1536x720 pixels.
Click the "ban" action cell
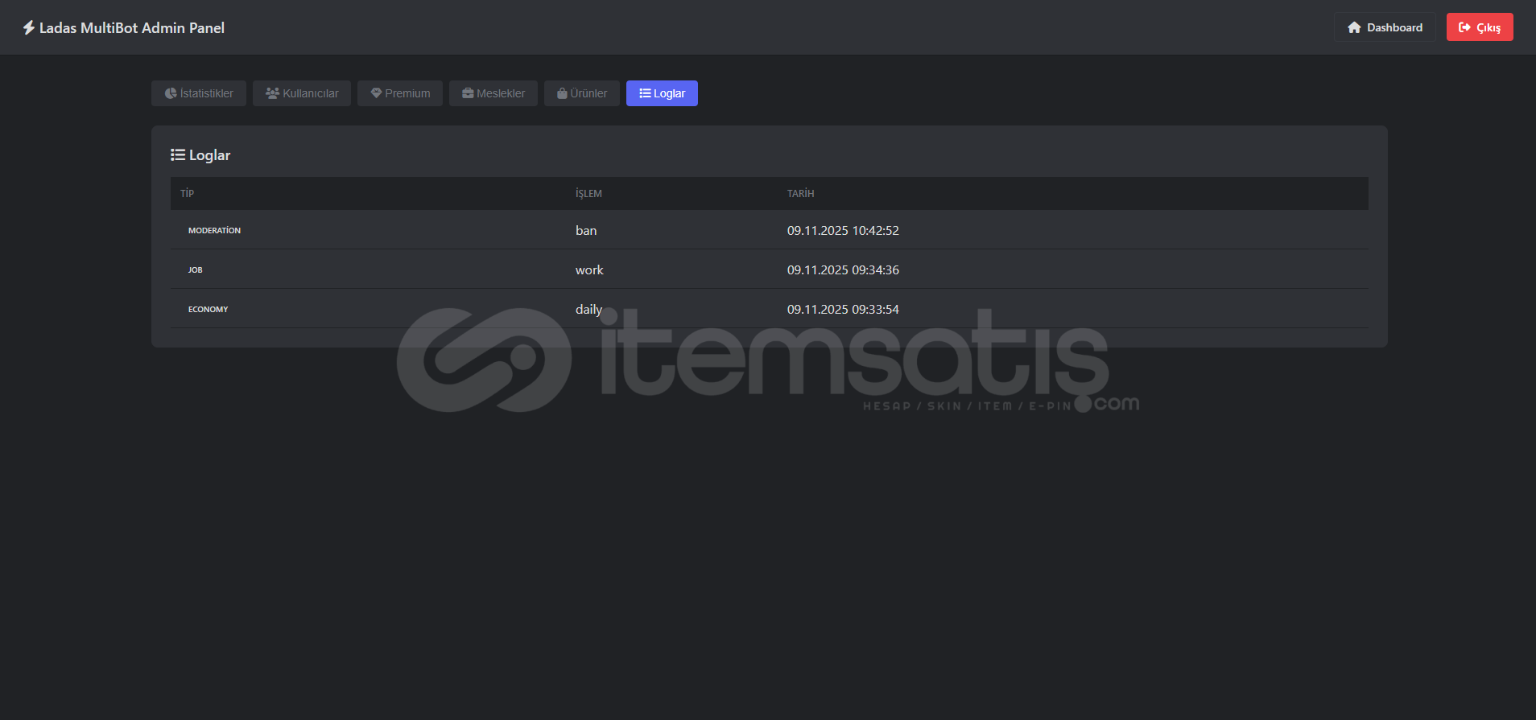(x=586, y=231)
